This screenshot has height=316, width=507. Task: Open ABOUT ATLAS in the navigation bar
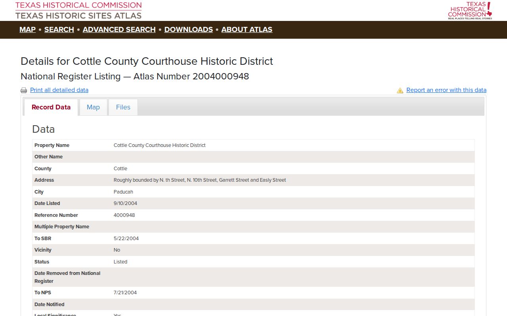[247, 30]
